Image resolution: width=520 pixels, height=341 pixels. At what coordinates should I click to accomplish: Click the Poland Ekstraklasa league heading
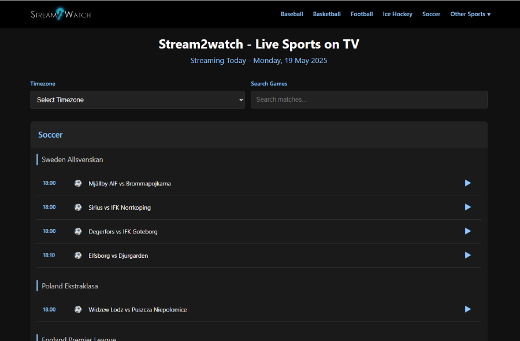tap(70, 286)
